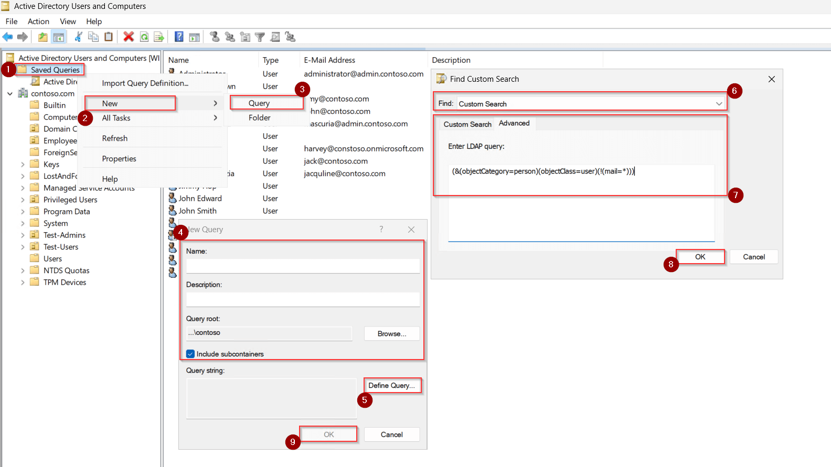
Task: Expand the System tree node
Action: 23,223
